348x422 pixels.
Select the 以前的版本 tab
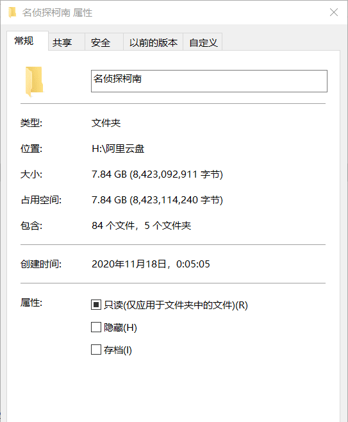coord(153,42)
